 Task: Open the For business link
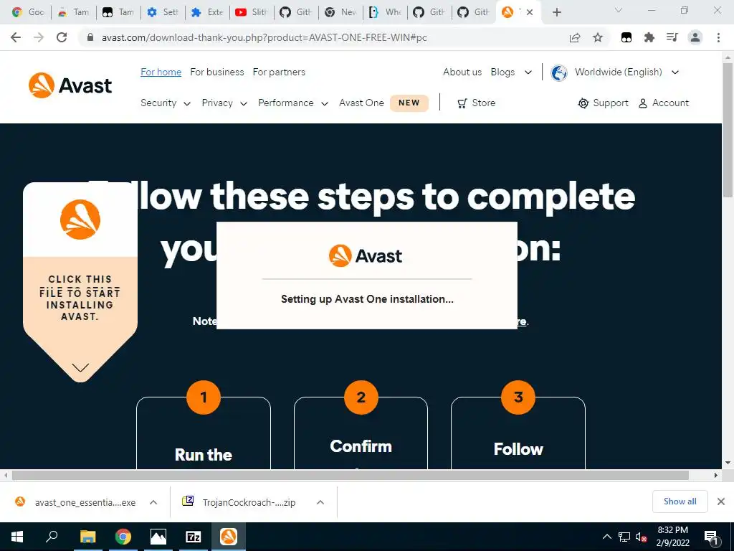click(x=216, y=72)
